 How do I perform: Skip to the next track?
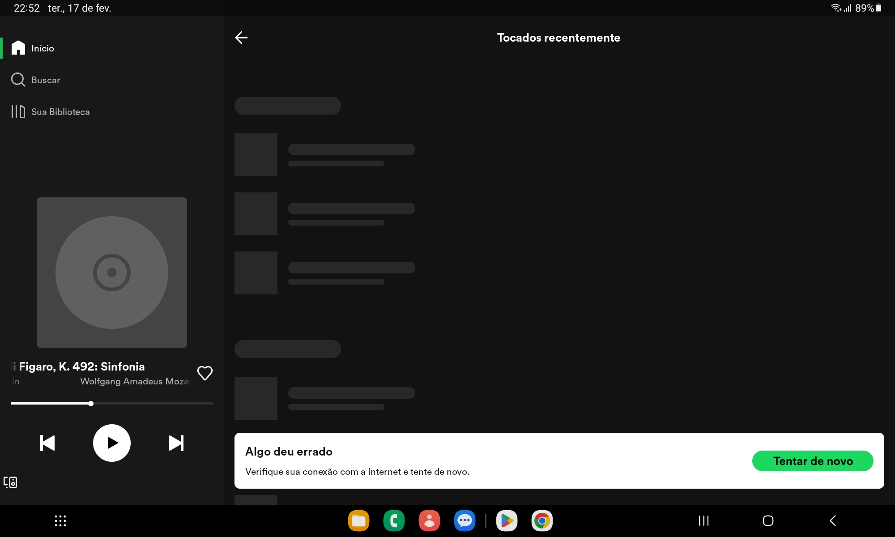(x=176, y=443)
